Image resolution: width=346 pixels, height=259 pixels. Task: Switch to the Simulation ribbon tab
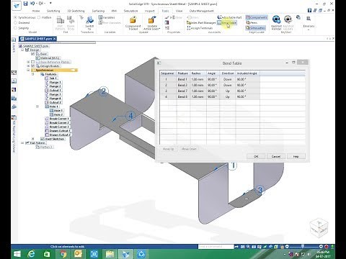(130, 11)
